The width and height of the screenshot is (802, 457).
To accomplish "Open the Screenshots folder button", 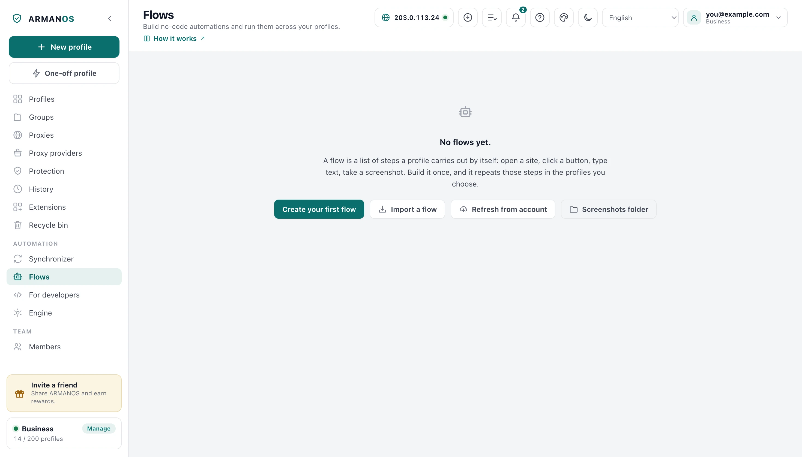I will click(609, 209).
